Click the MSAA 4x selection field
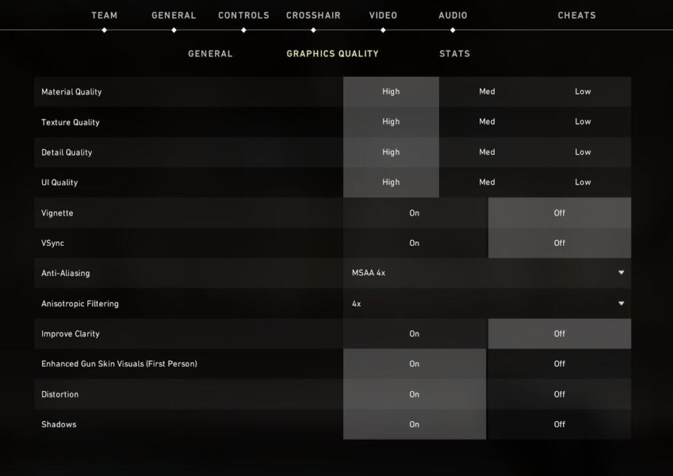Image resolution: width=673 pixels, height=476 pixels. (x=487, y=273)
